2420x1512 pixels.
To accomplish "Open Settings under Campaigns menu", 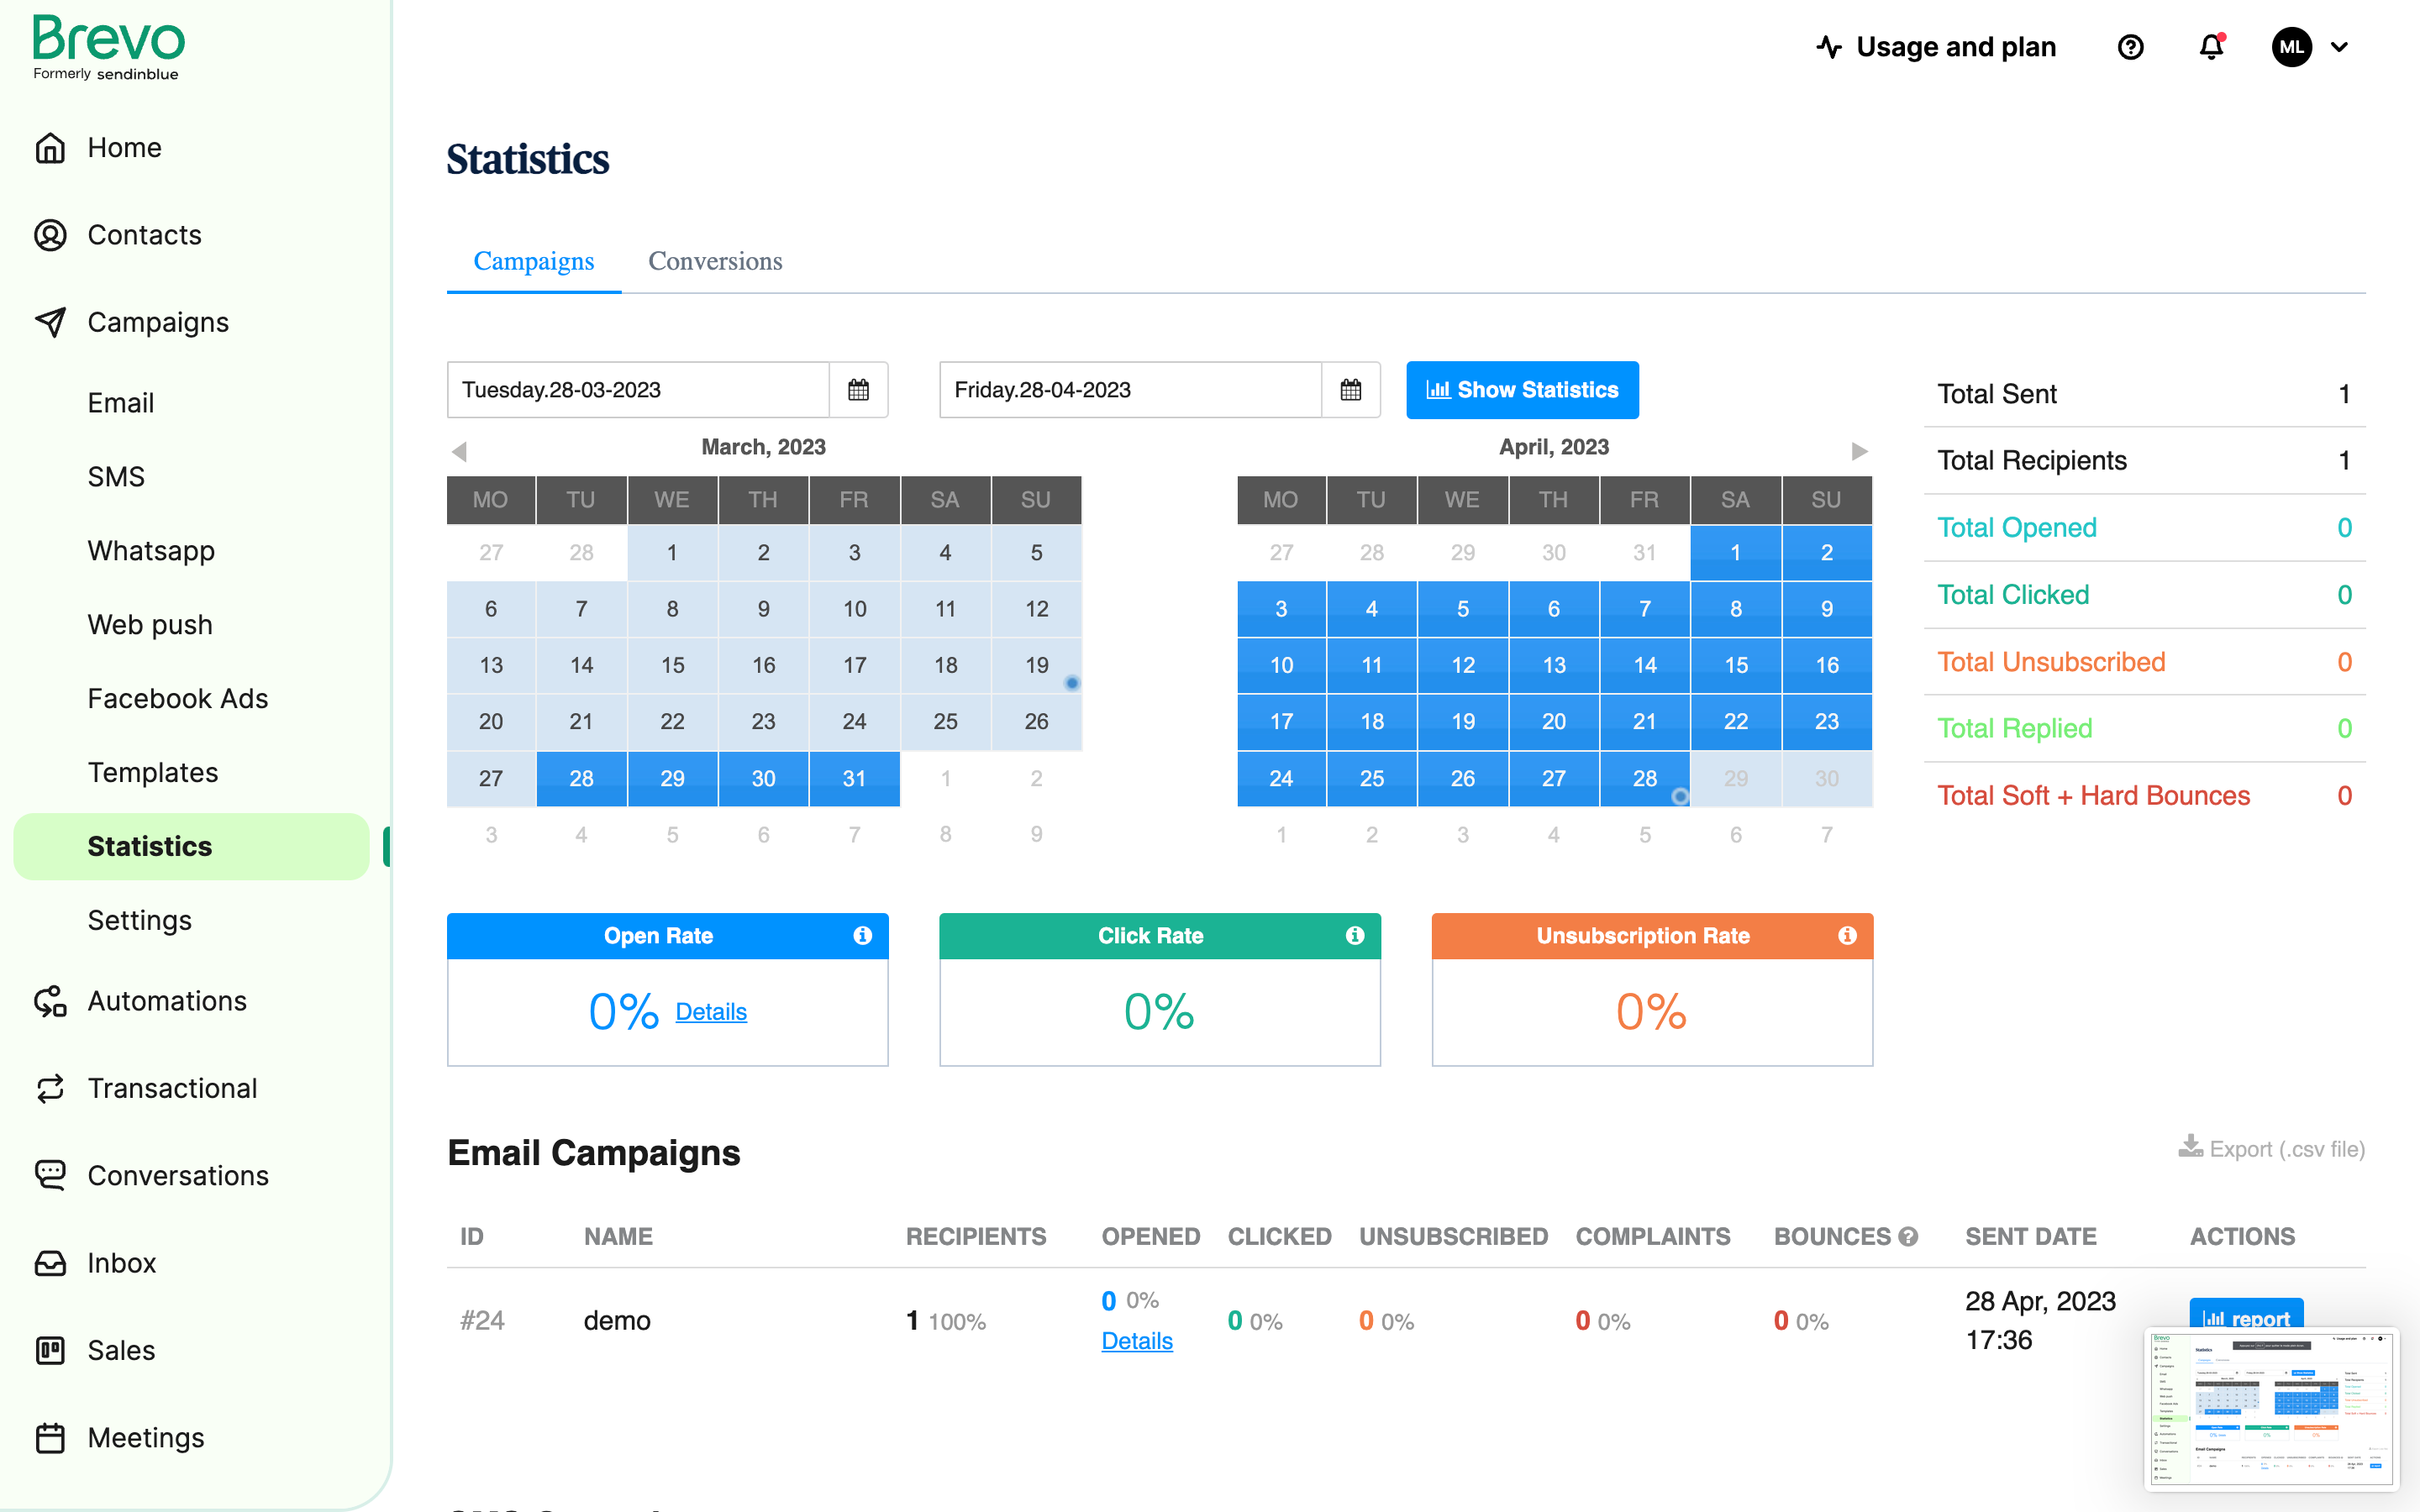I will point(139,920).
